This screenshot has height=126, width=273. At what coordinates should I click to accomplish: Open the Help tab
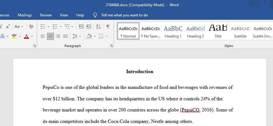click(80, 15)
